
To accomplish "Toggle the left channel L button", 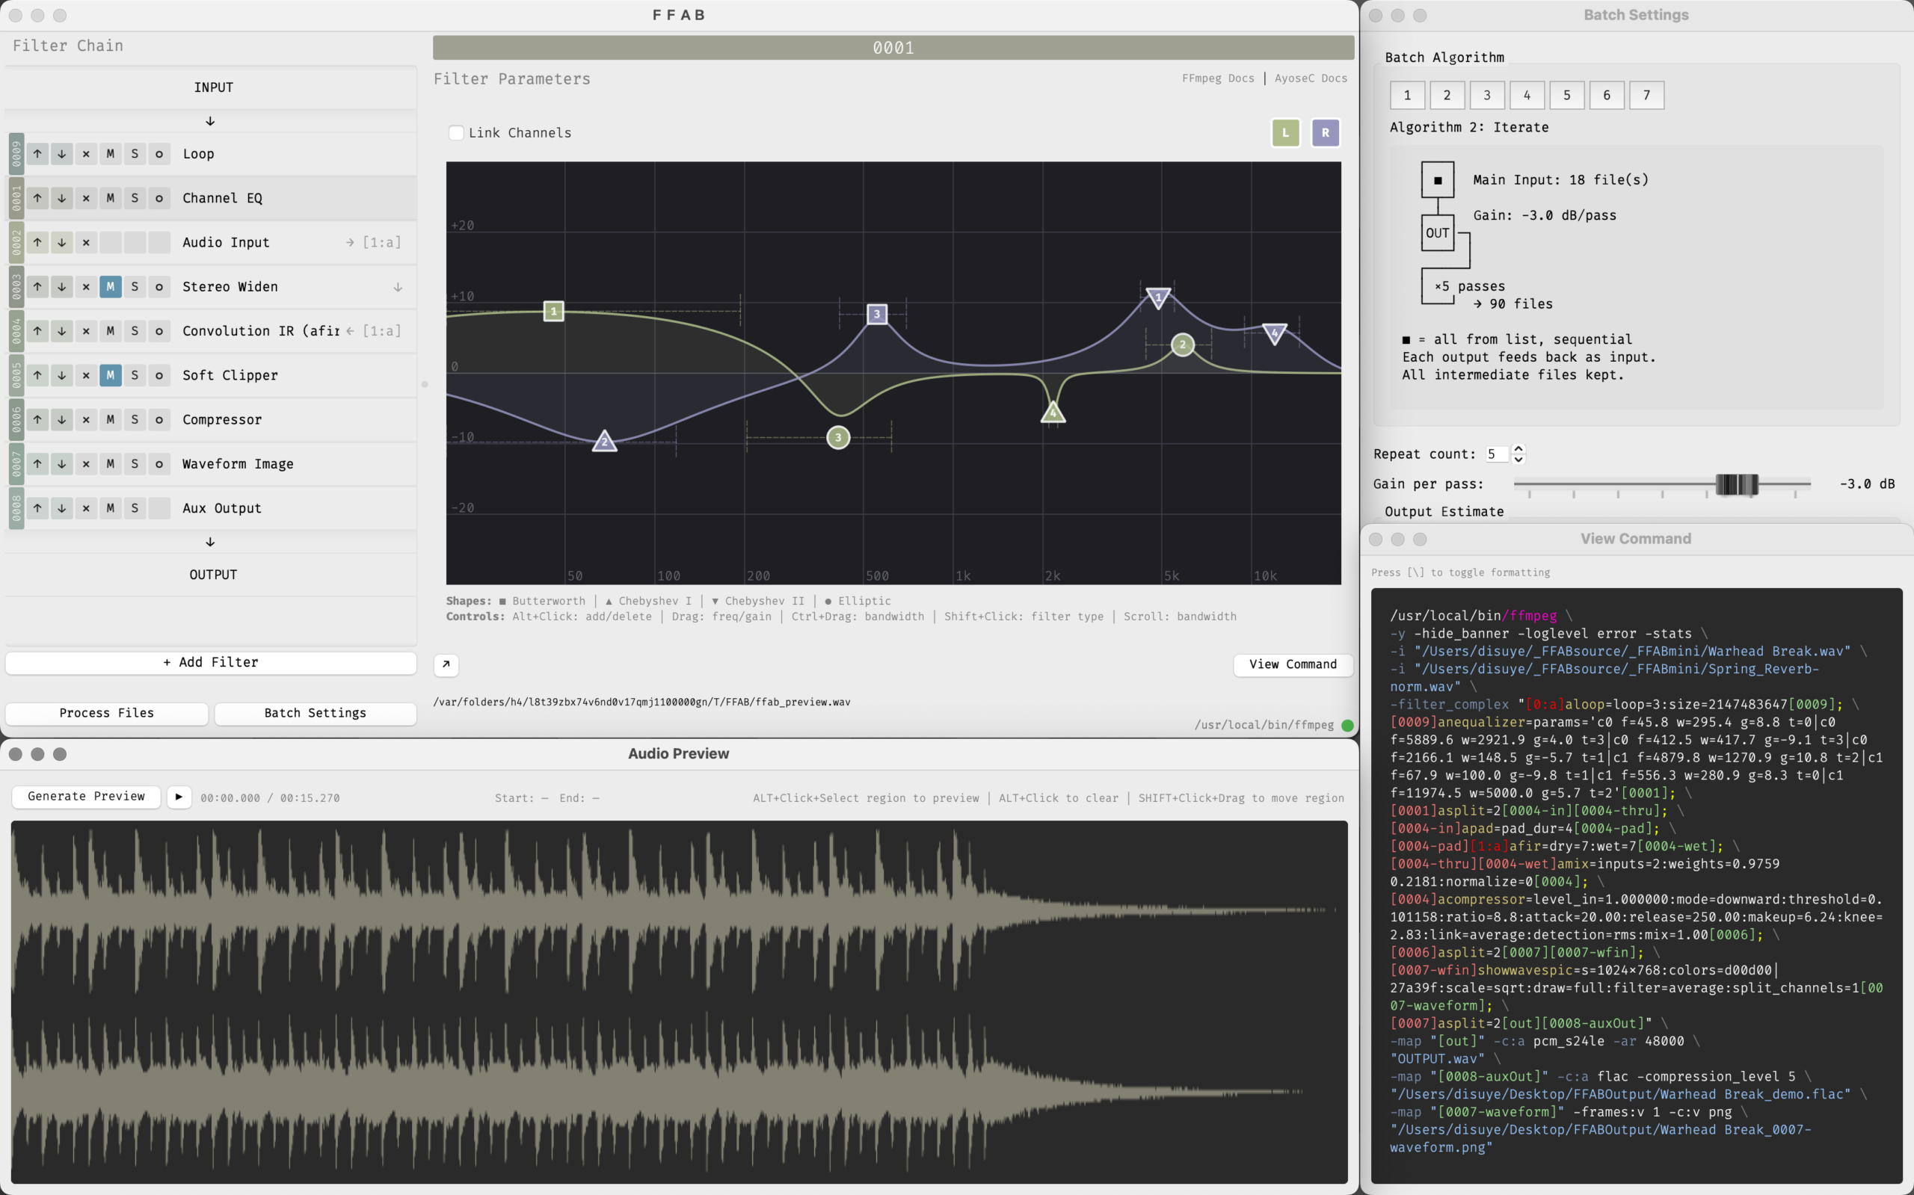I will (x=1285, y=133).
